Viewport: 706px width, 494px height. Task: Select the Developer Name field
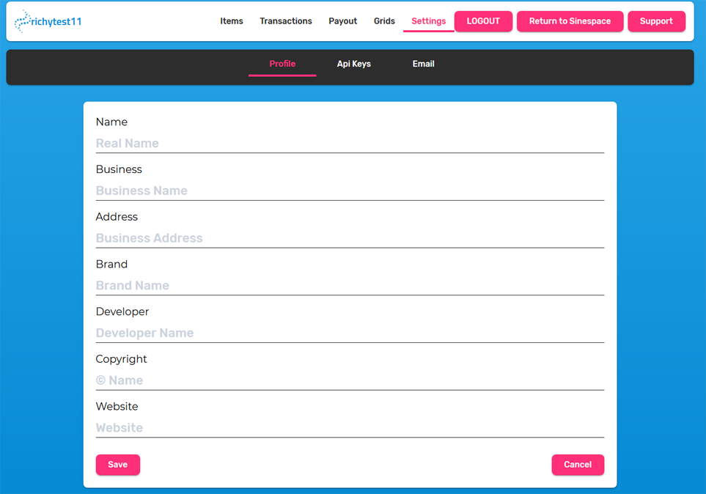point(350,333)
